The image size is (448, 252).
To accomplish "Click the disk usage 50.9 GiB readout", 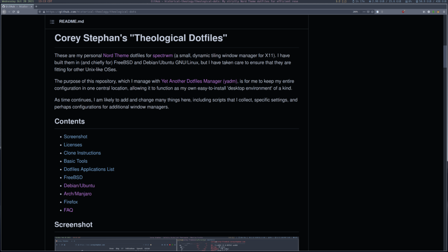I will pyautogui.click(x=431, y=1).
